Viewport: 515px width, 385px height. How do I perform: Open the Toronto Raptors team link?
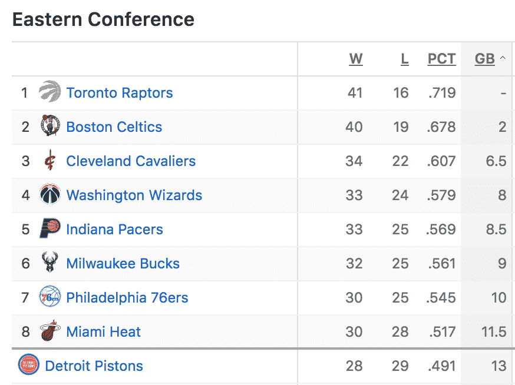(x=120, y=93)
